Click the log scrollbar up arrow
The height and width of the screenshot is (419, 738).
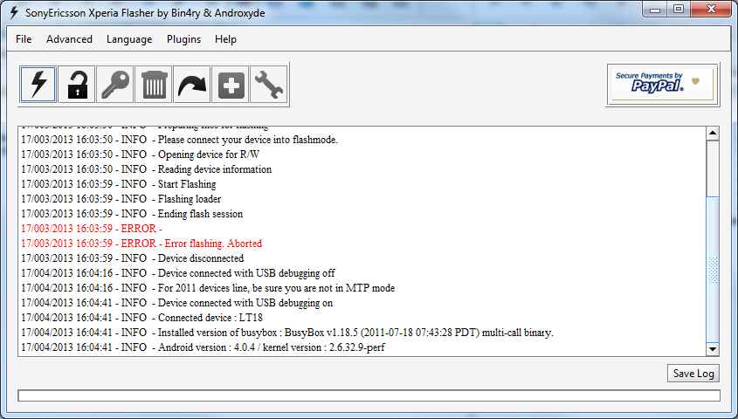(x=713, y=133)
